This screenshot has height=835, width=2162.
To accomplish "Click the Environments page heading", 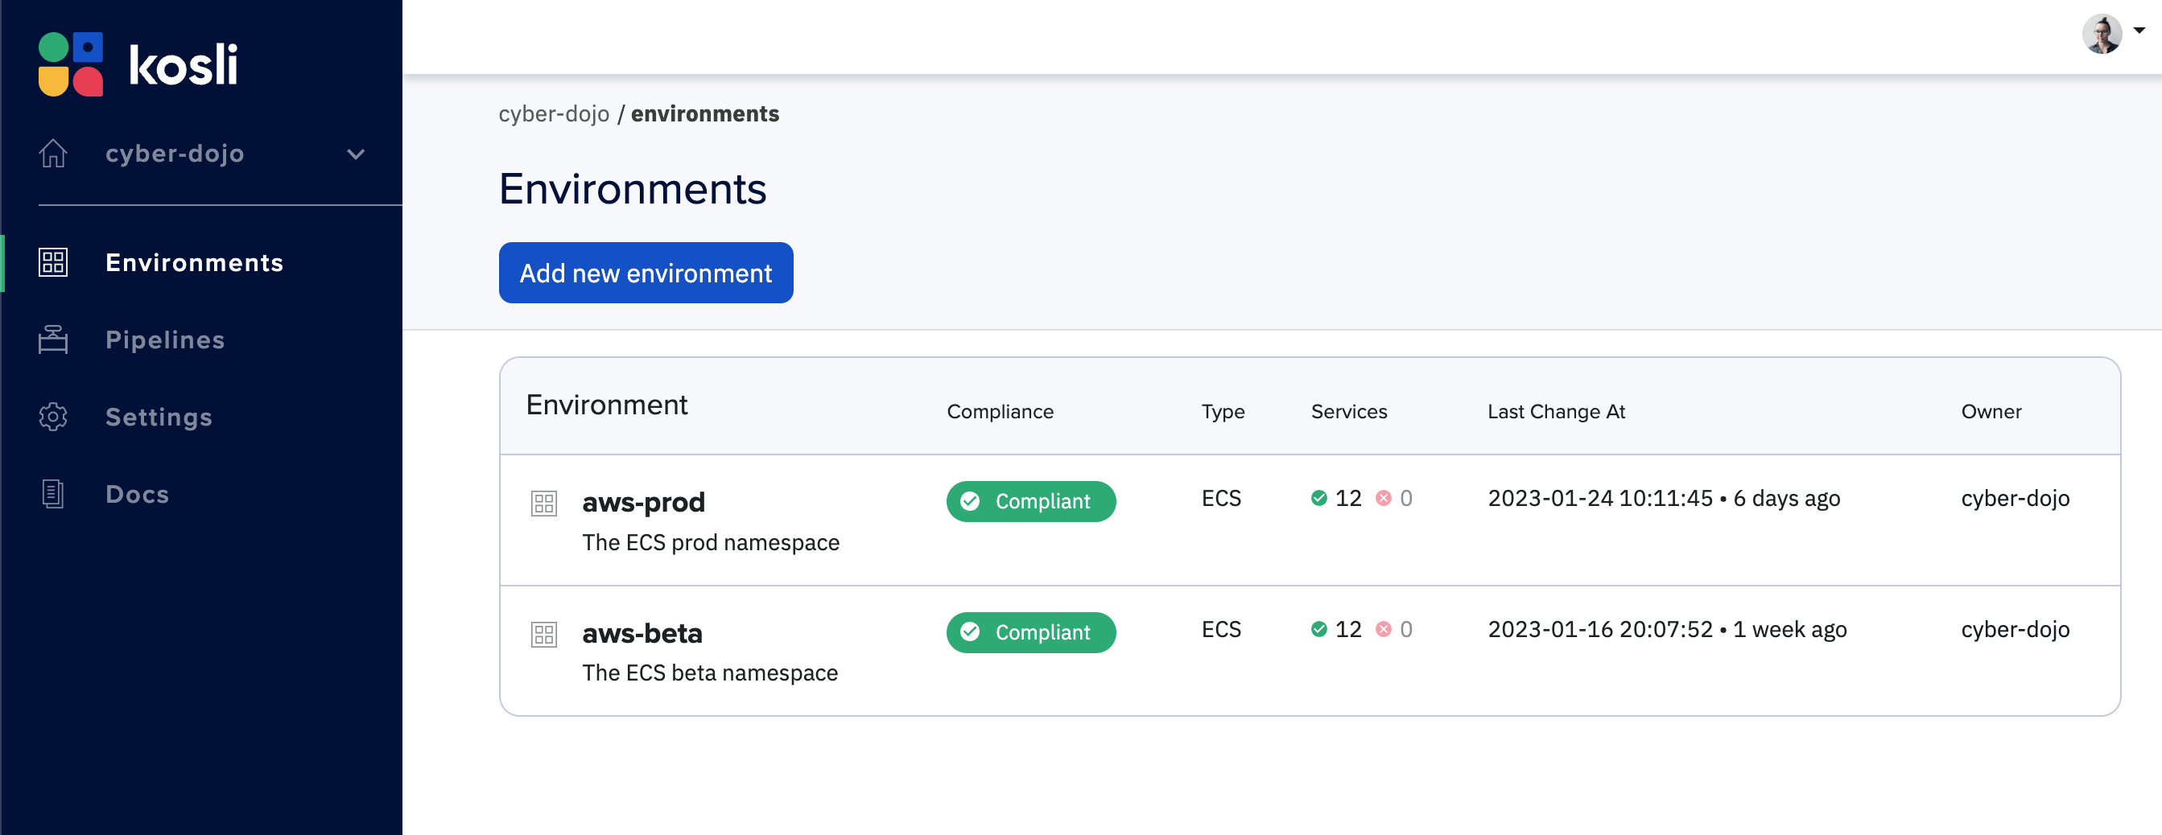I will click(632, 189).
